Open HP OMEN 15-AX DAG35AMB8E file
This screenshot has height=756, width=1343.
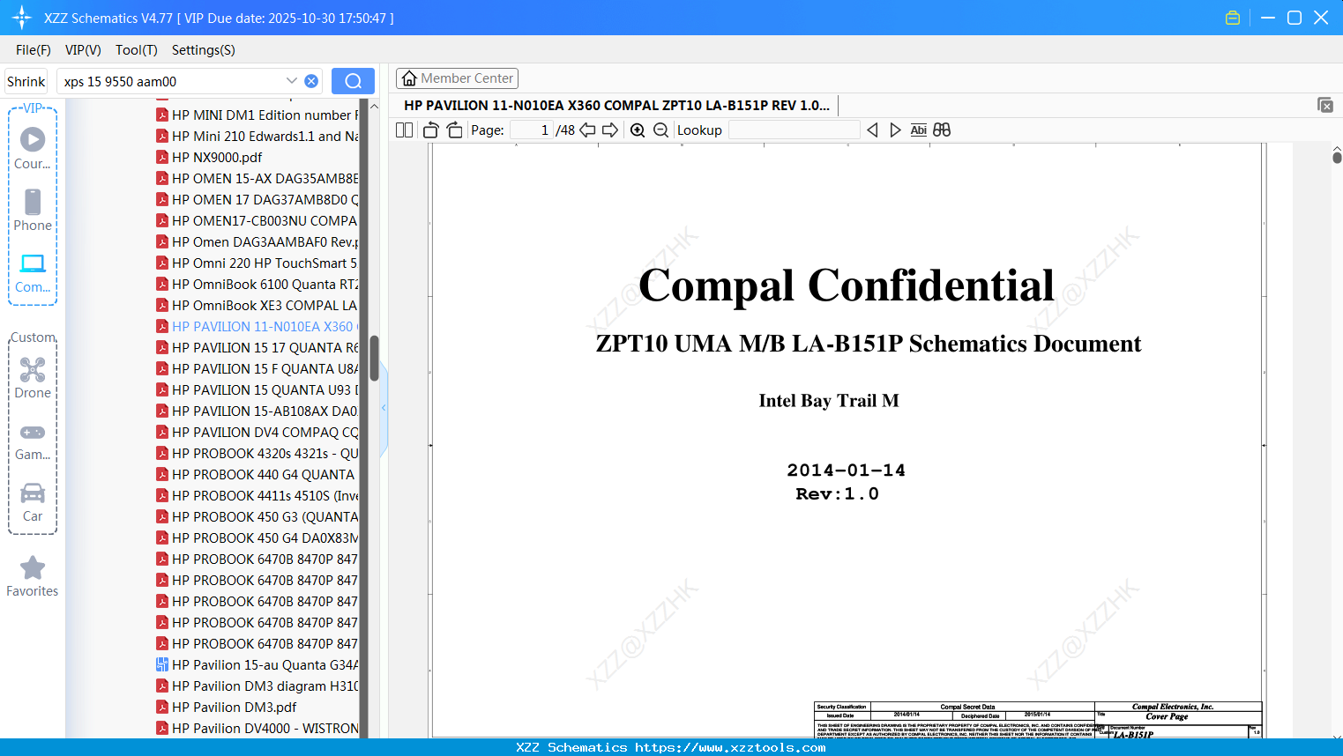pyautogui.click(x=257, y=178)
